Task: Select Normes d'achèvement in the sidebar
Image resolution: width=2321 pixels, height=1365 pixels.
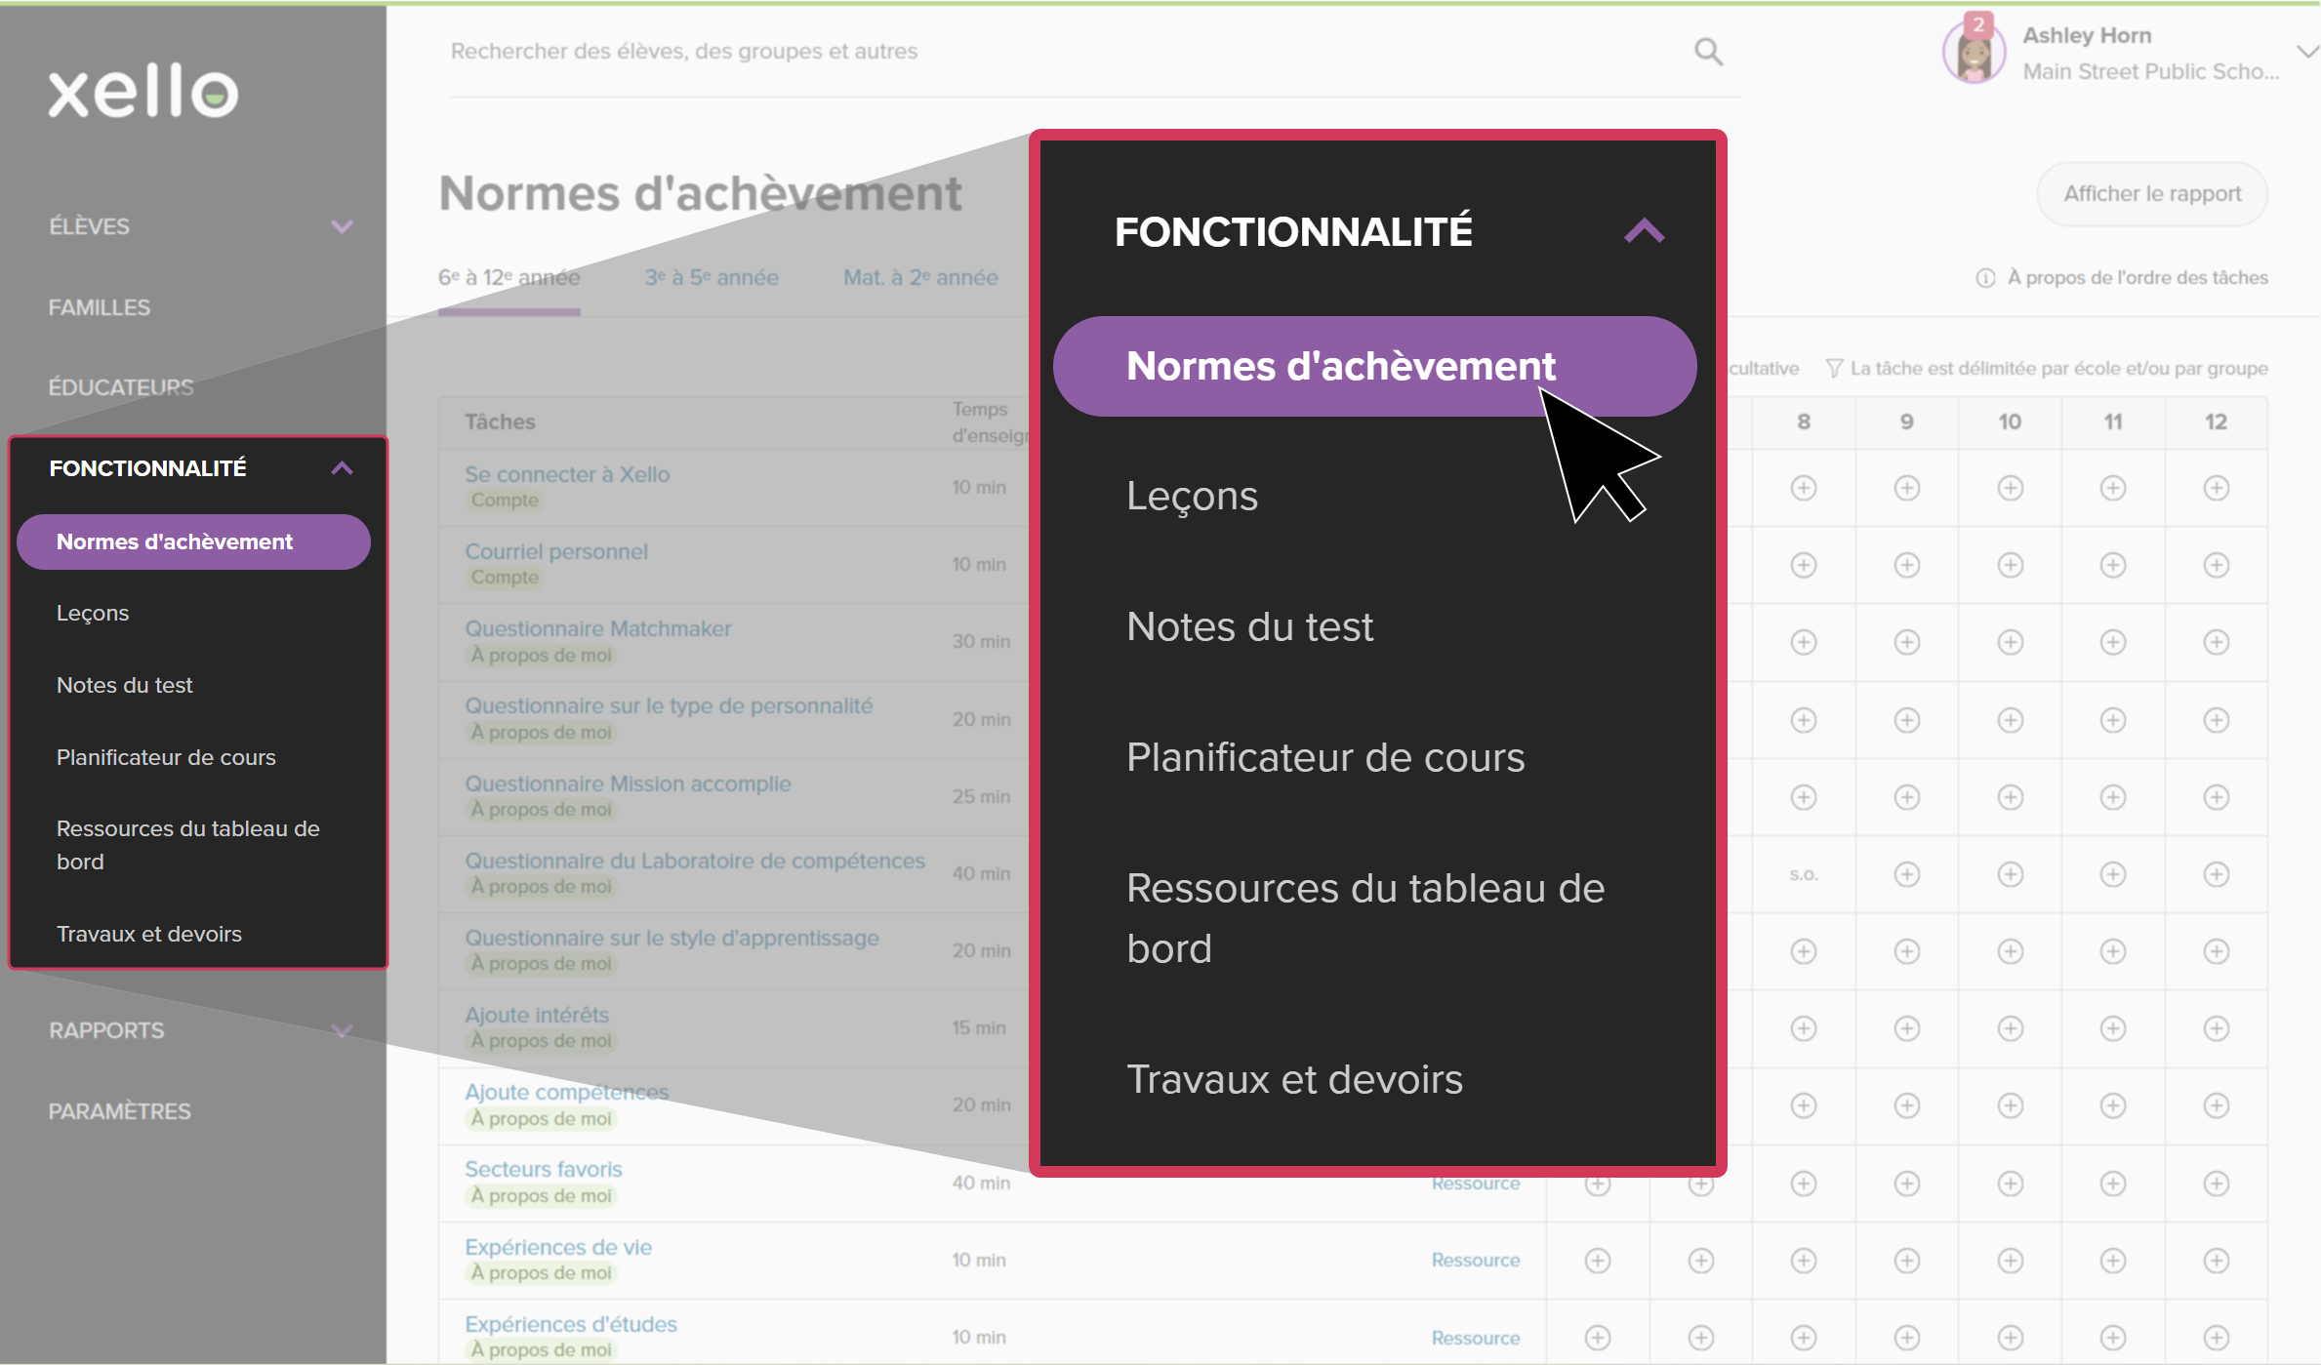Action: click(193, 542)
